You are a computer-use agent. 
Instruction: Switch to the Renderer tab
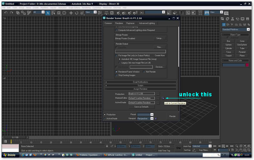pyautogui.click(x=119, y=23)
